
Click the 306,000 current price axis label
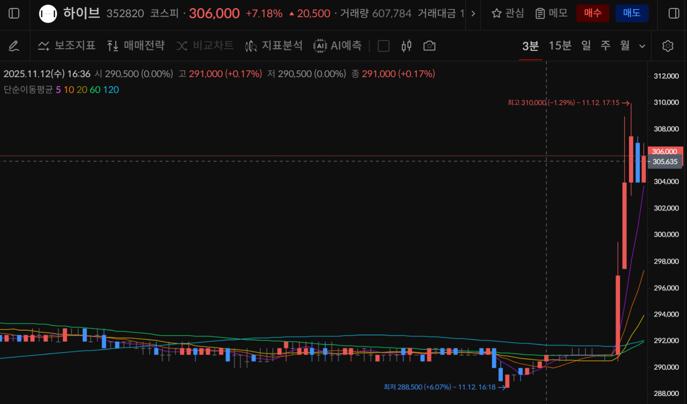point(664,152)
